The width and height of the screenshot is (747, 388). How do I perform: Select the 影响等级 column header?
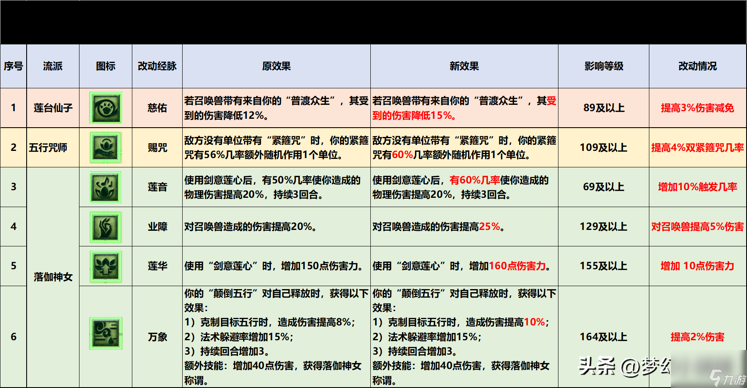point(604,66)
